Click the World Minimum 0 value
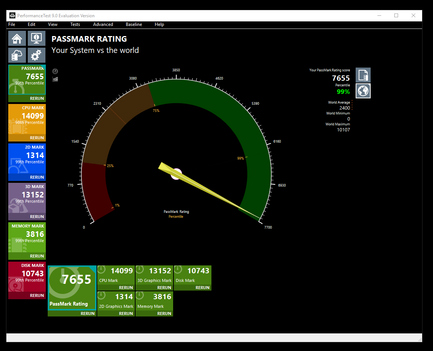Viewport: 433px width, 351px height. pyautogui.click(x=349, y=119)
